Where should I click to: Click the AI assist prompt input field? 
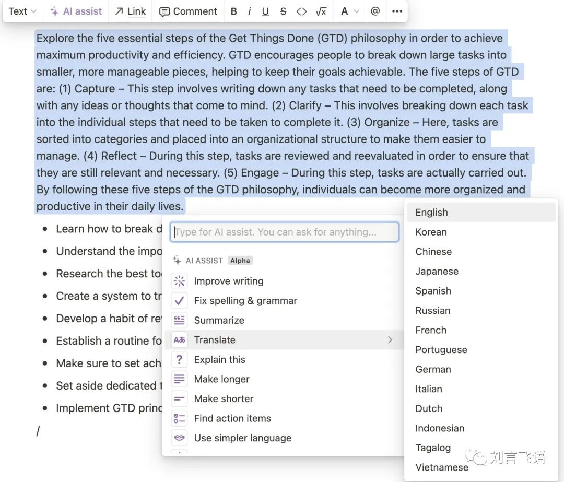[x=285, y=232]
